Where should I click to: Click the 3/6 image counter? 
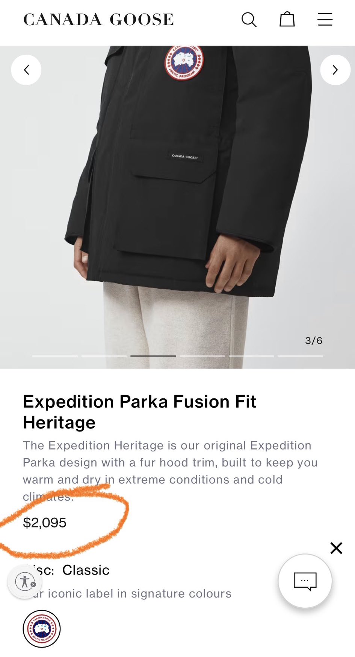[314, 341]
